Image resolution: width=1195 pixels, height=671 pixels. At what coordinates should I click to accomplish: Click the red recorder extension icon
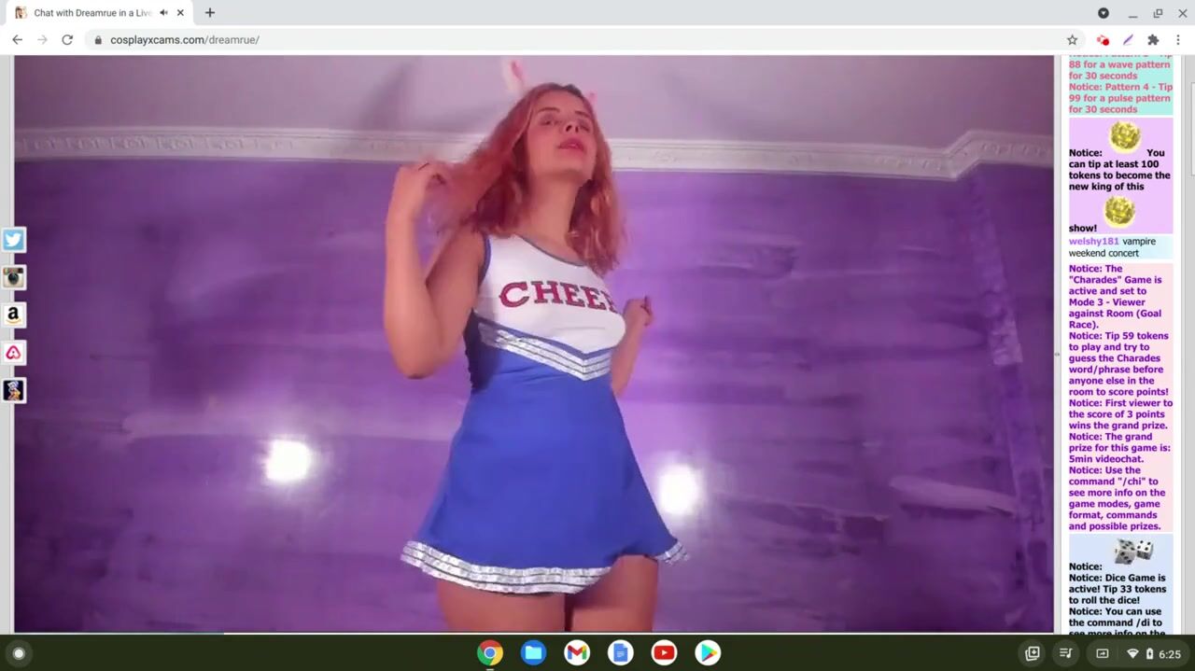tap(1103, 40)
